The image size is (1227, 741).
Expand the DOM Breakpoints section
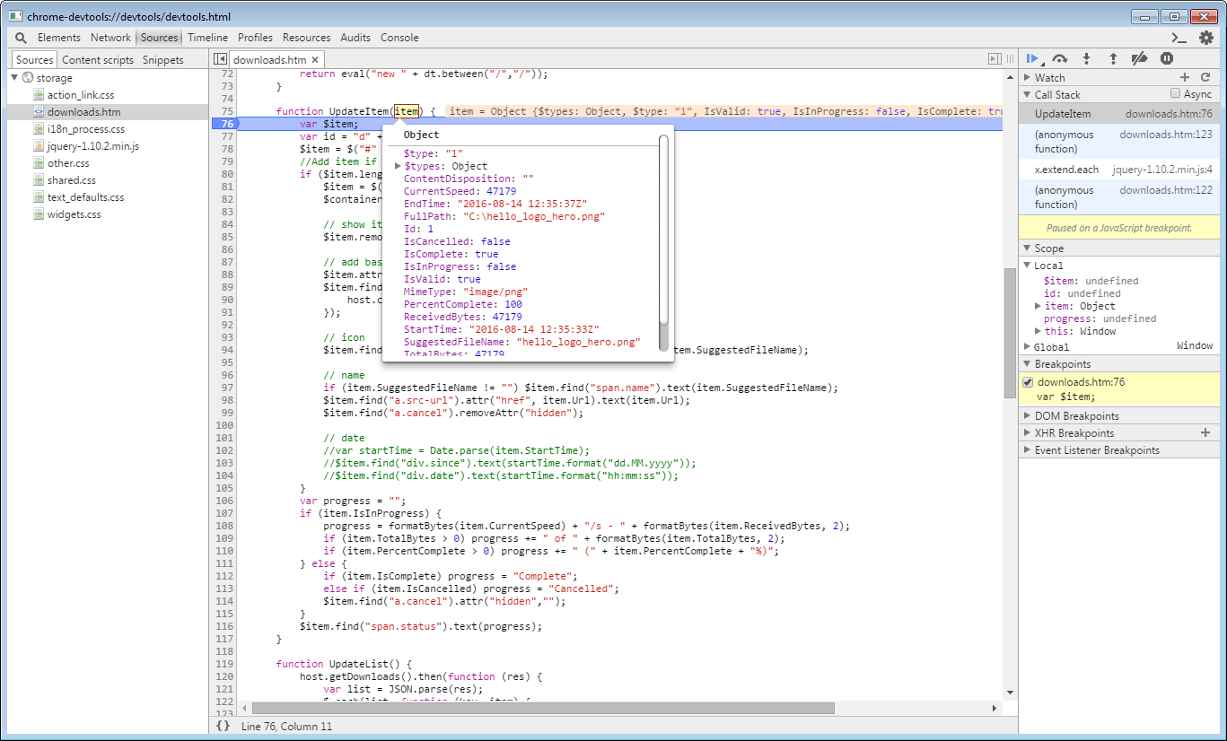(x=1028, y=416)
